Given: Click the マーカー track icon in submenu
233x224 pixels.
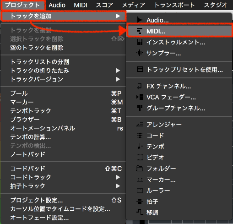Looking at the screenshot, I should pyautogui.click(x=140, y=180).
